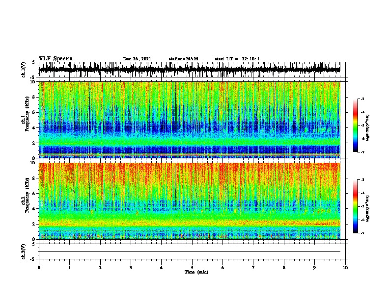The width and height of the screenshot is (389, 300).
Task: Click time axis tick label "8"
Action: coord(284,268)
